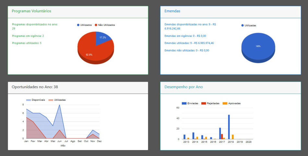Click the Desempenho por Ano heading
This screenshot has height=156, width=308.
[x=184, y=87]
